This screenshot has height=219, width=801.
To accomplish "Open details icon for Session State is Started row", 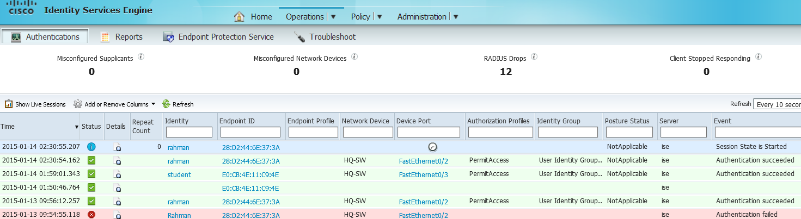I will click(117, 147).
